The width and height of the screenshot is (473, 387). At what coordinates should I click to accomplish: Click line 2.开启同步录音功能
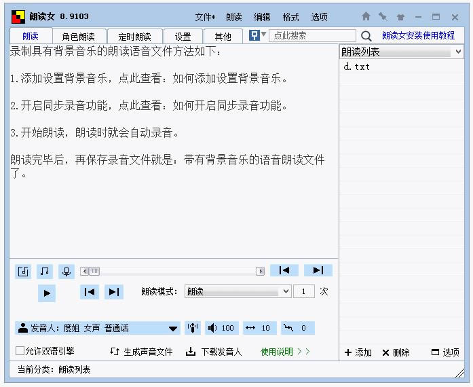(149, 105)
